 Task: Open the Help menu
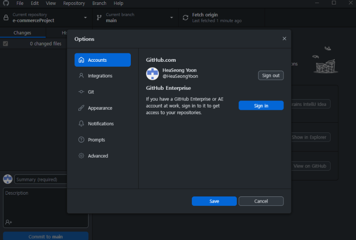118,3
